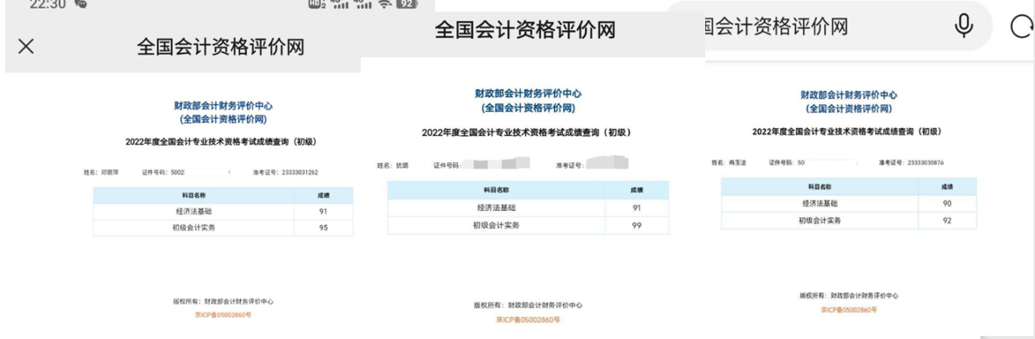This screenshot has height=339, width=1035.
Task: Open the 京ICP备05002860号 link in the middle screenshot
Action: 528,319
